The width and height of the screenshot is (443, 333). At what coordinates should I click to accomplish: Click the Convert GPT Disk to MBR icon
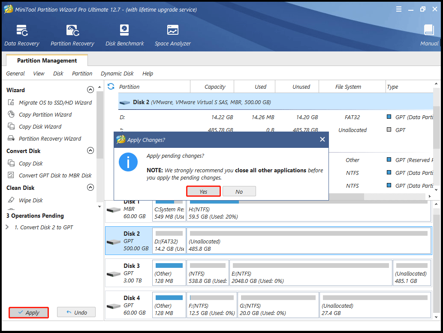[x=11, y=175]
